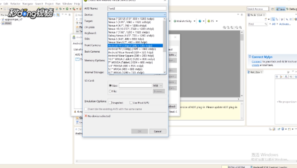Click the globe locale icon in layout editor
The width and height of the screenshot is (297, 168).
[x=200, y=21]
